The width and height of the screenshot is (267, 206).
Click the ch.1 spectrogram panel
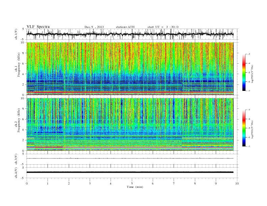pyautogui.click(x=130, y=69)
